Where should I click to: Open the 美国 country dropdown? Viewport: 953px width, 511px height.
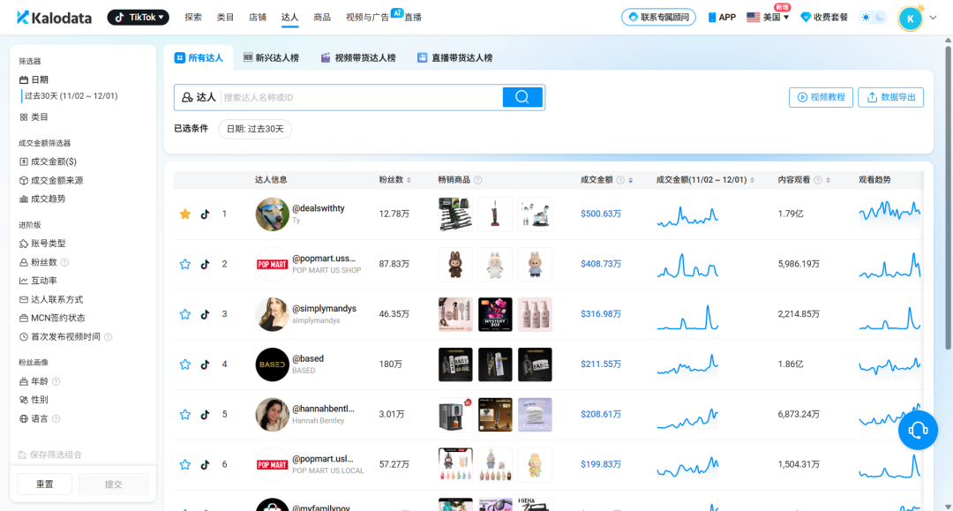(x=766, y=16)
